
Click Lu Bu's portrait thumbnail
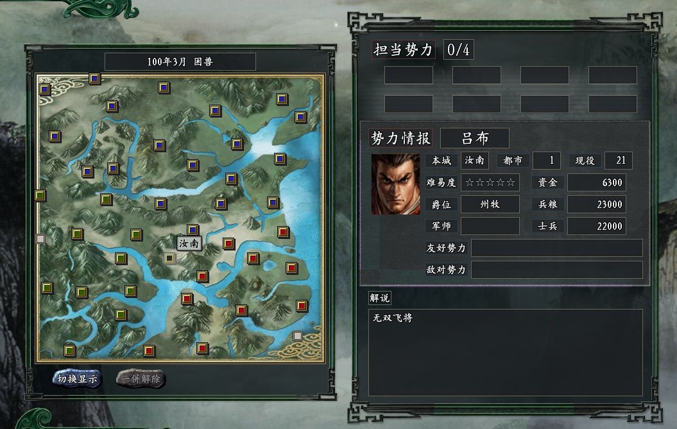[x=395, y=184]
